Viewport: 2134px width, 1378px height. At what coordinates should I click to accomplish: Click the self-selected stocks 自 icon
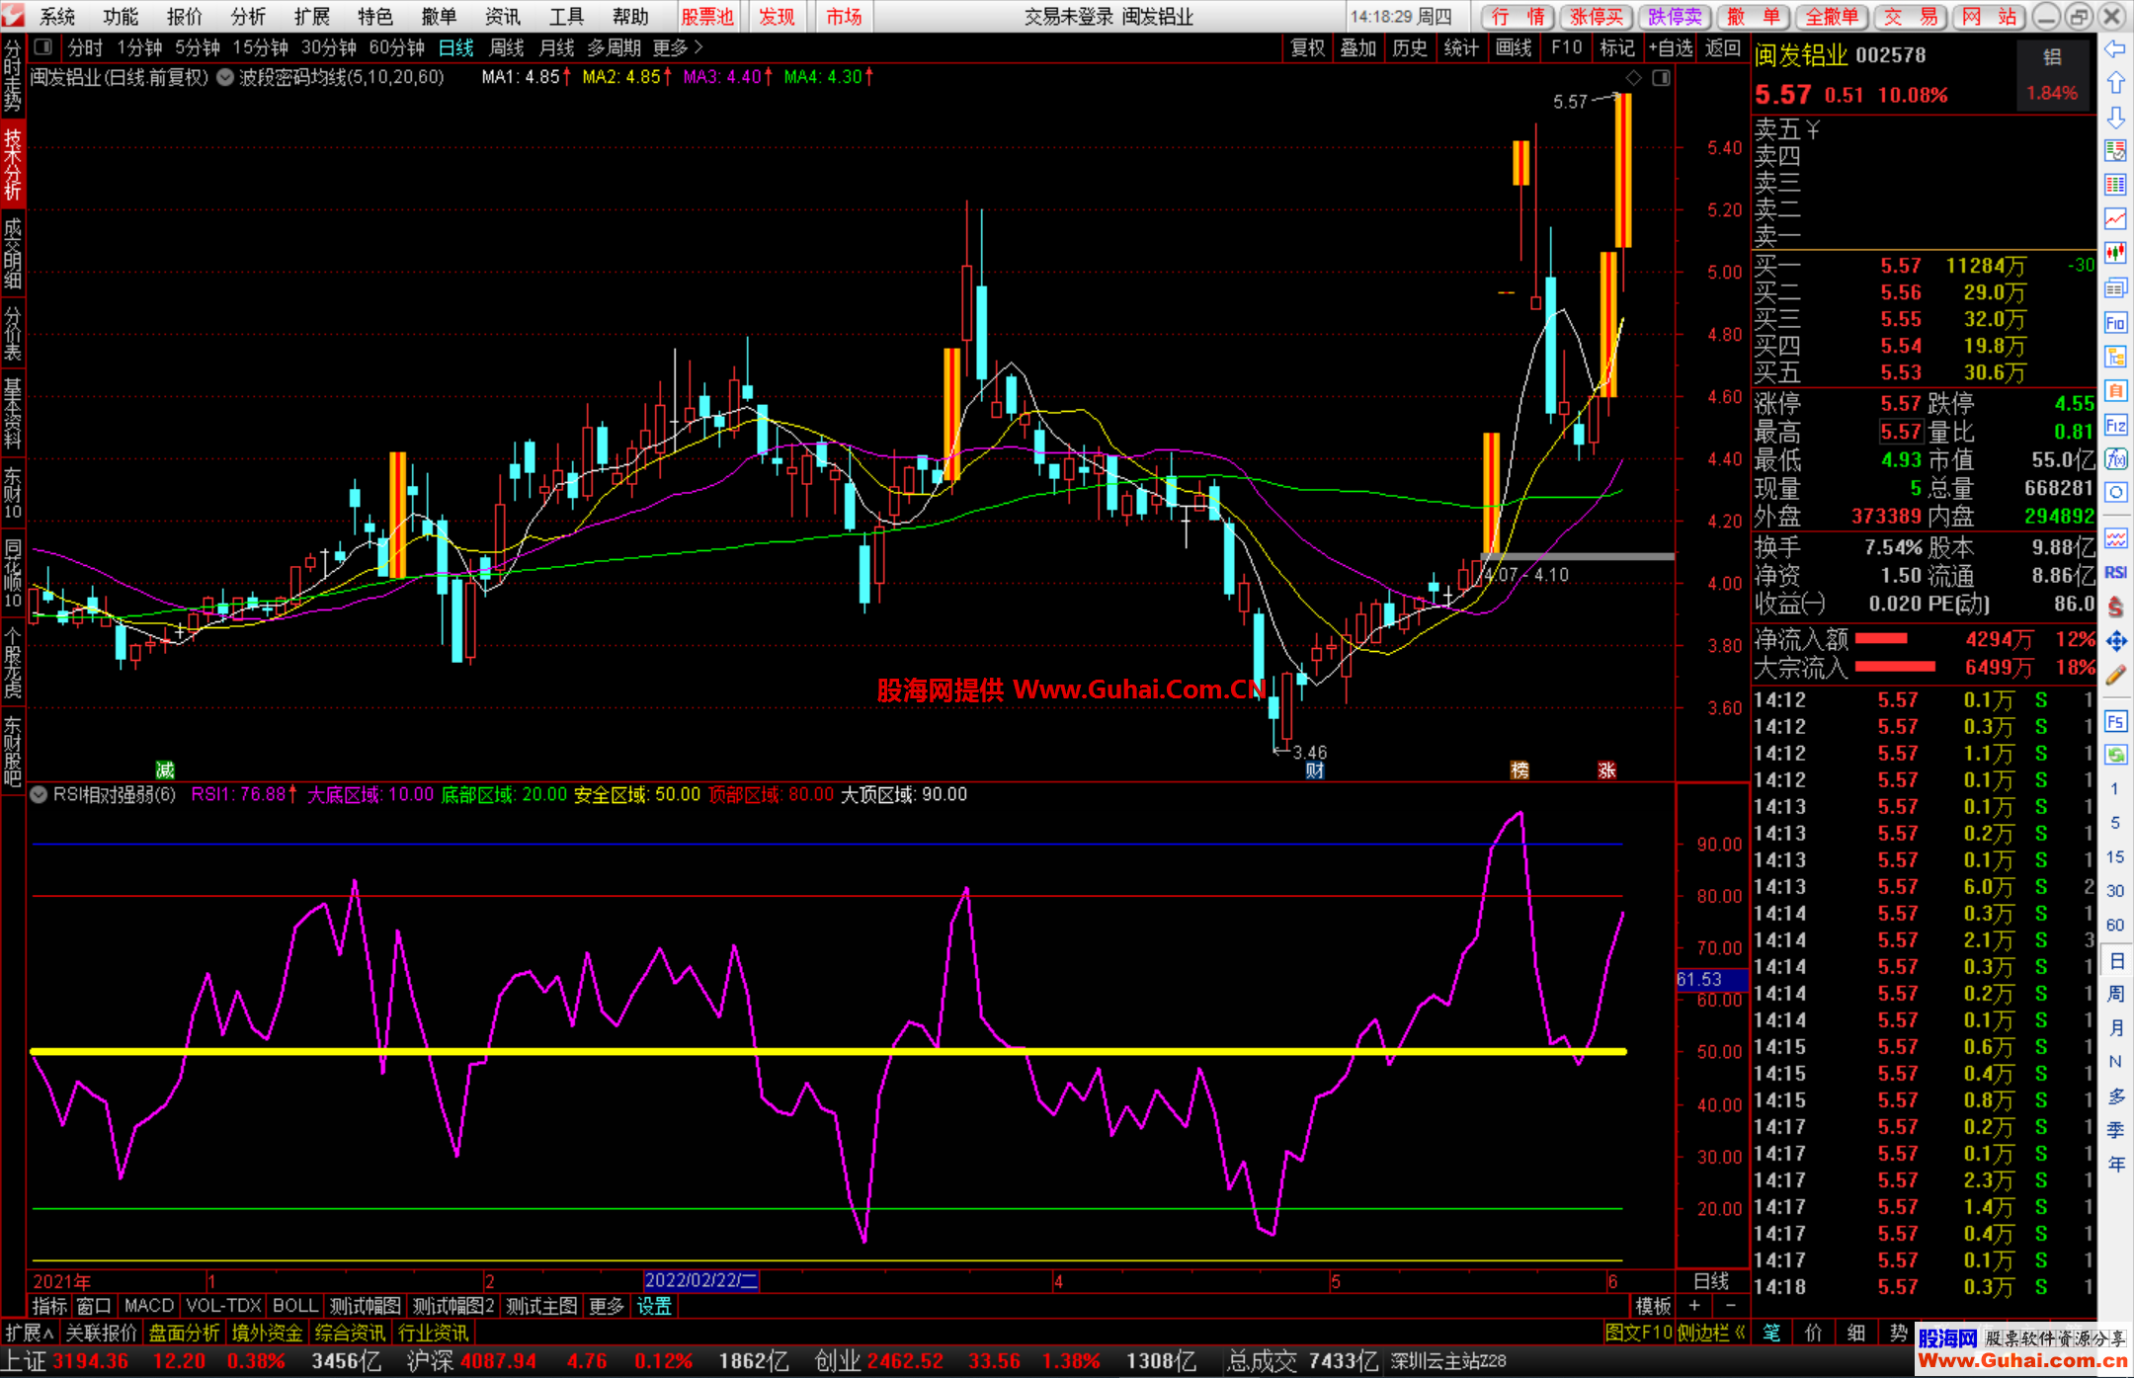2115,391
